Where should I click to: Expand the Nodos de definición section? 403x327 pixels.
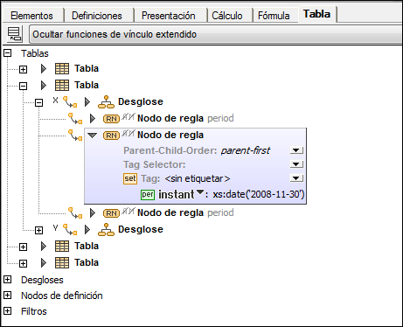tap(7, 295)
